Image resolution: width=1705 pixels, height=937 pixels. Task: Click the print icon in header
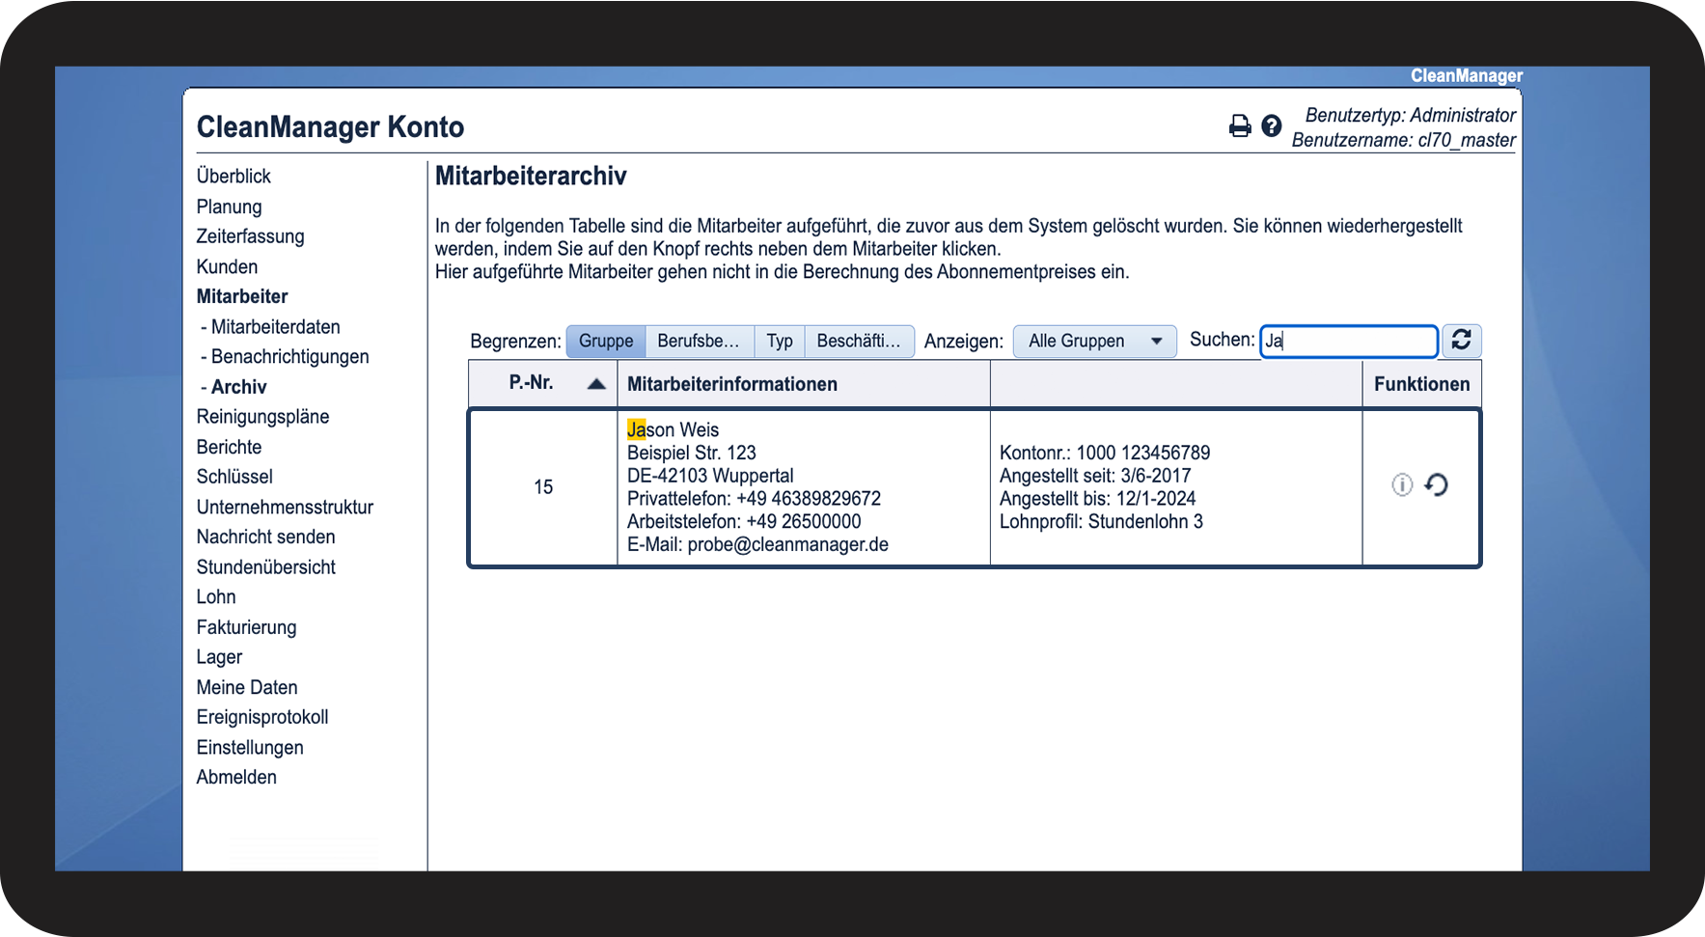(1239, 126)
